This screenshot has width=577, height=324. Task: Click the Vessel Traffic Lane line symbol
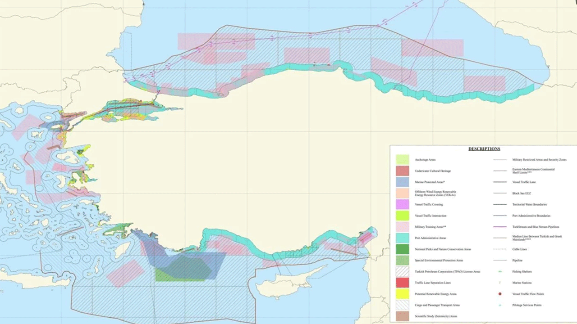(500, 182)
